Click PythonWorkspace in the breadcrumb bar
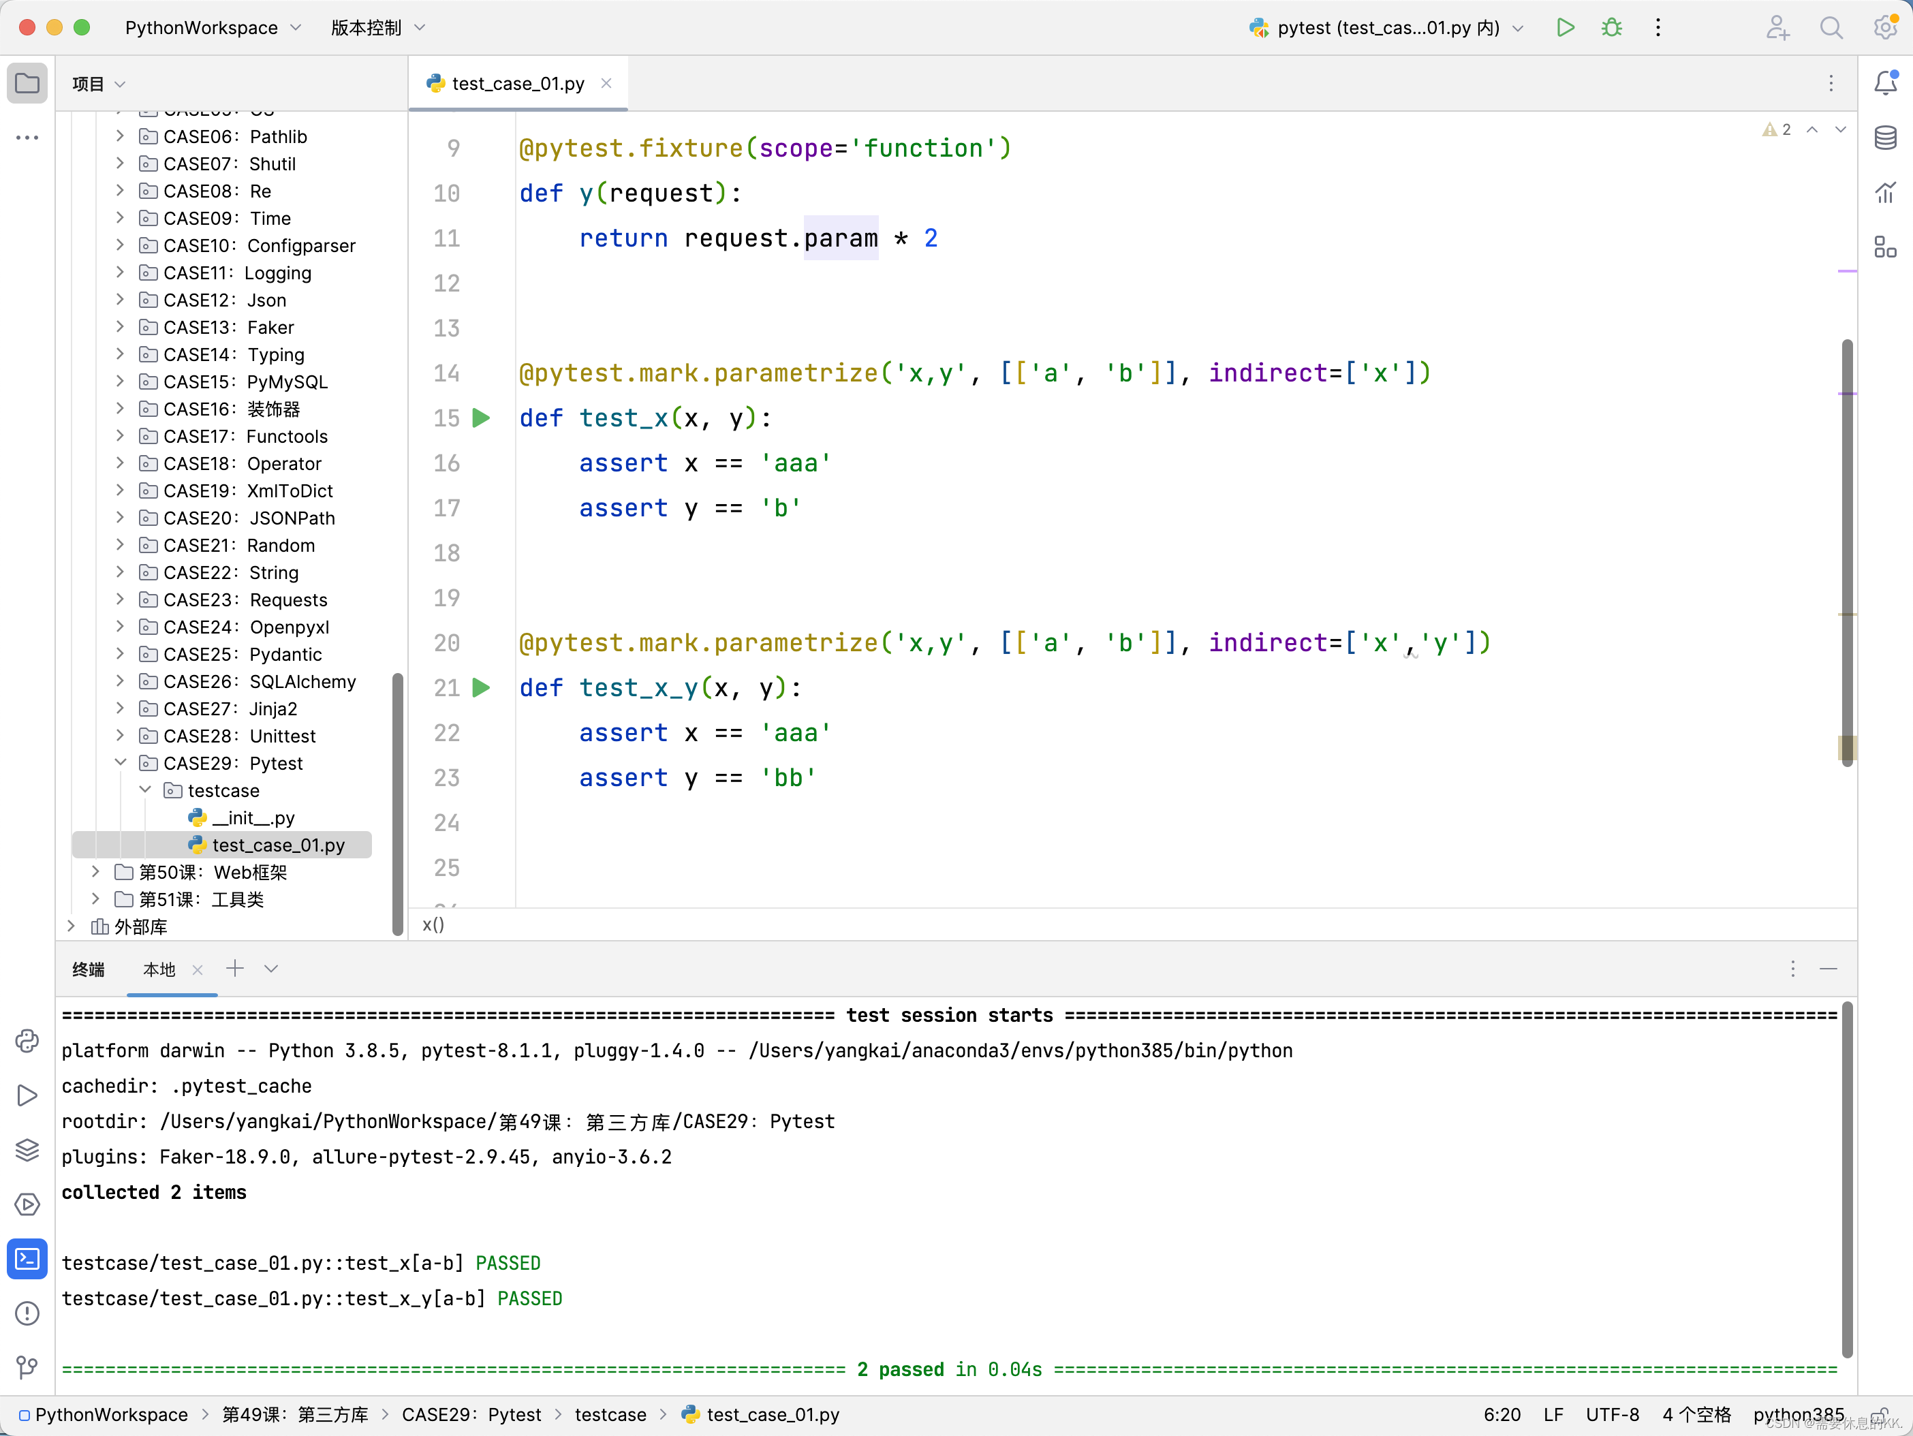 point(110,1414)
